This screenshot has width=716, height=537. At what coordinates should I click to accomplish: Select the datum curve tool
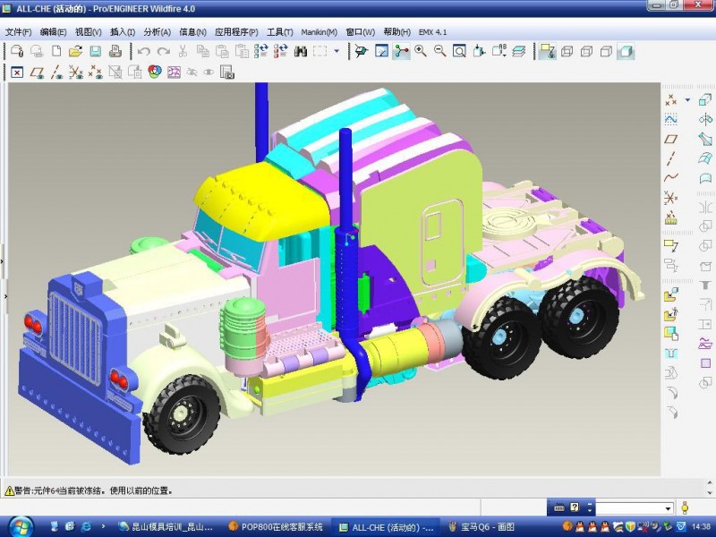pyautogui.click(x=670, y=178)
